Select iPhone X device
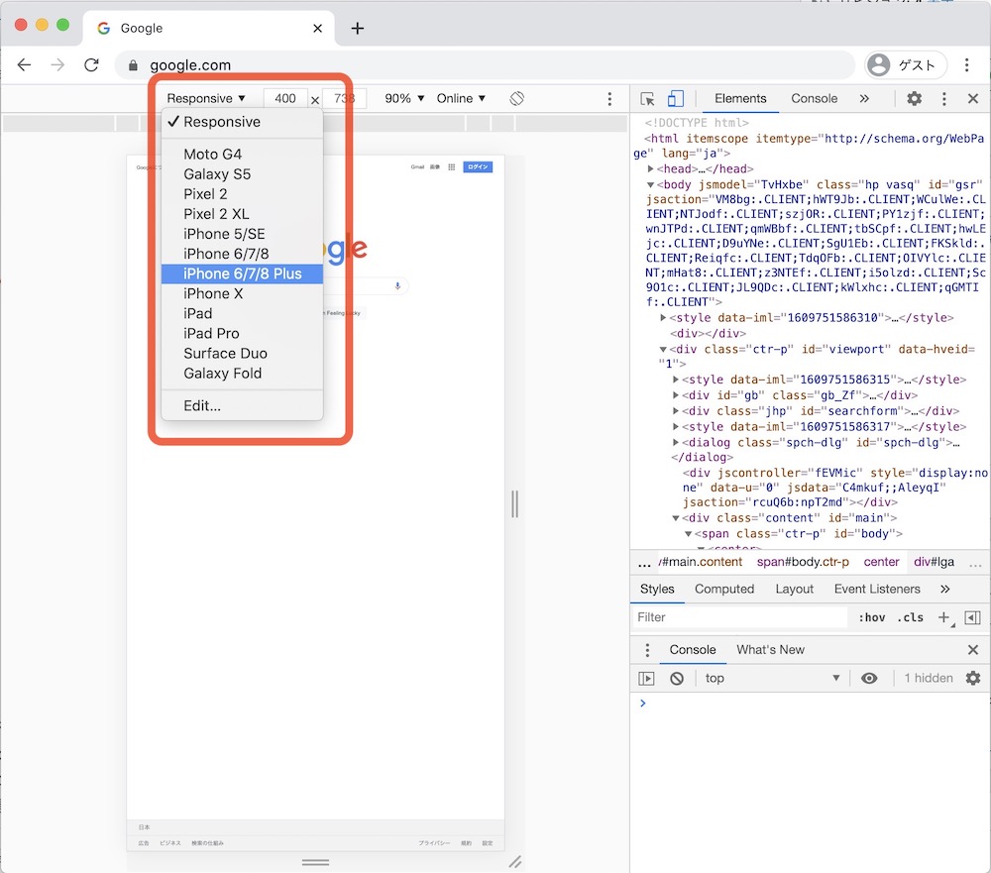The width and height of the screenshot is (991, 873). point(242,294)
